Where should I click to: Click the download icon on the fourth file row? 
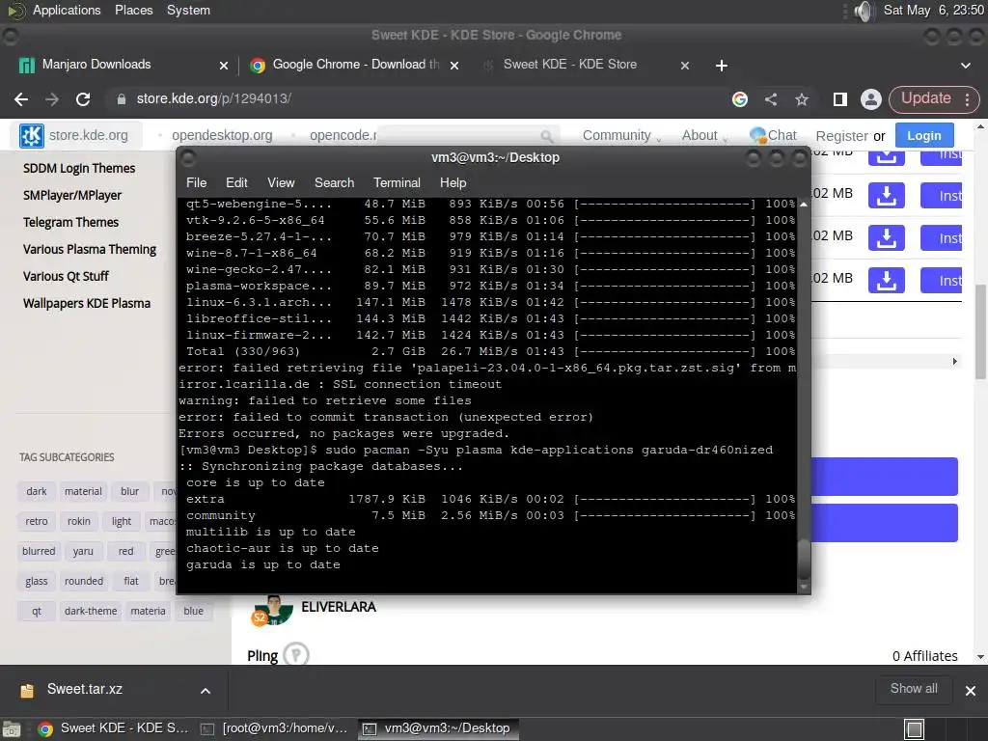[x=887, y=280]
